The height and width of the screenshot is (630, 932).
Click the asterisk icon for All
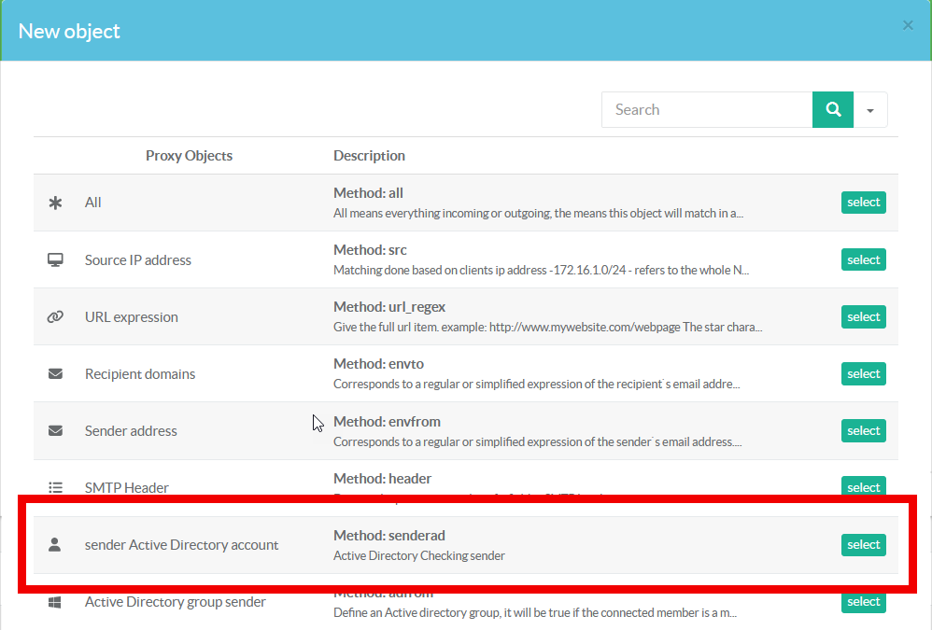tap(55, 203)
